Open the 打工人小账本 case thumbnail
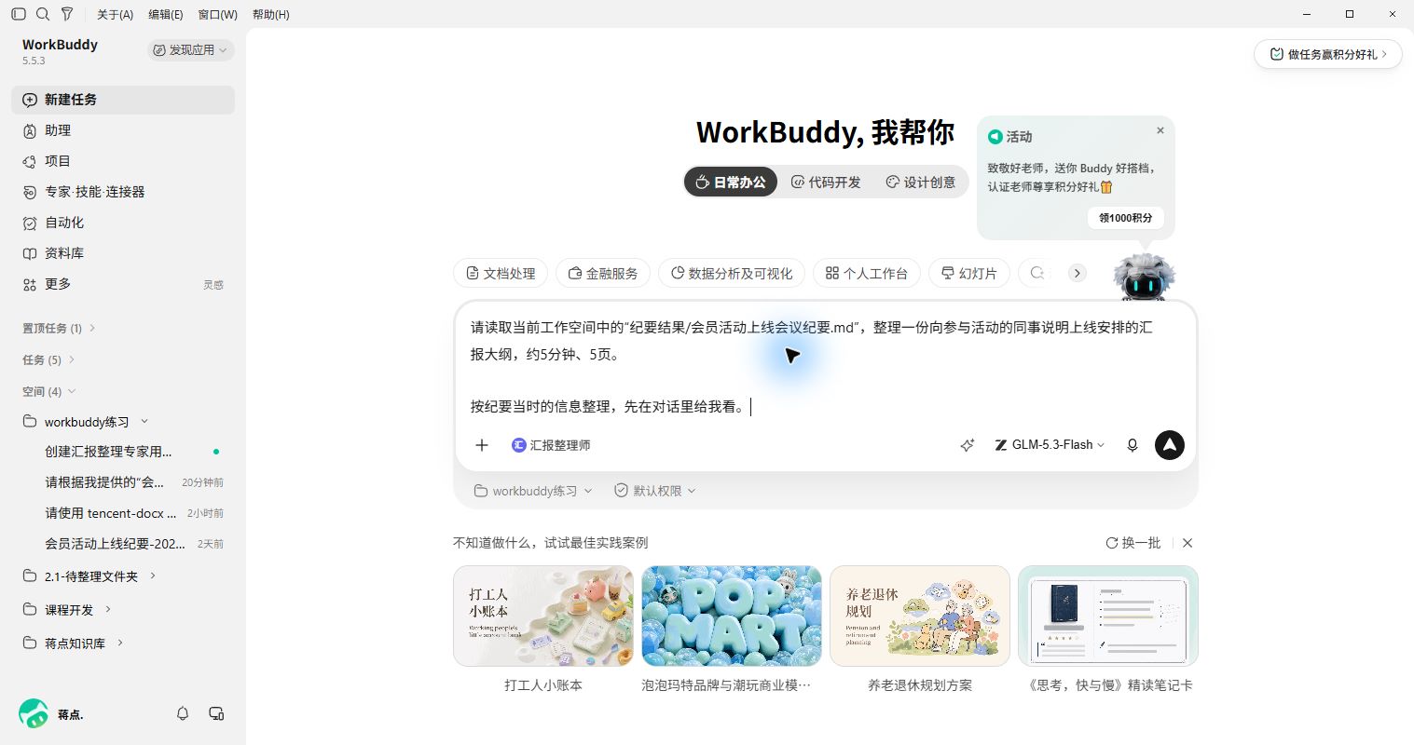Screen dimensions: 1414x745 [543, 616]
